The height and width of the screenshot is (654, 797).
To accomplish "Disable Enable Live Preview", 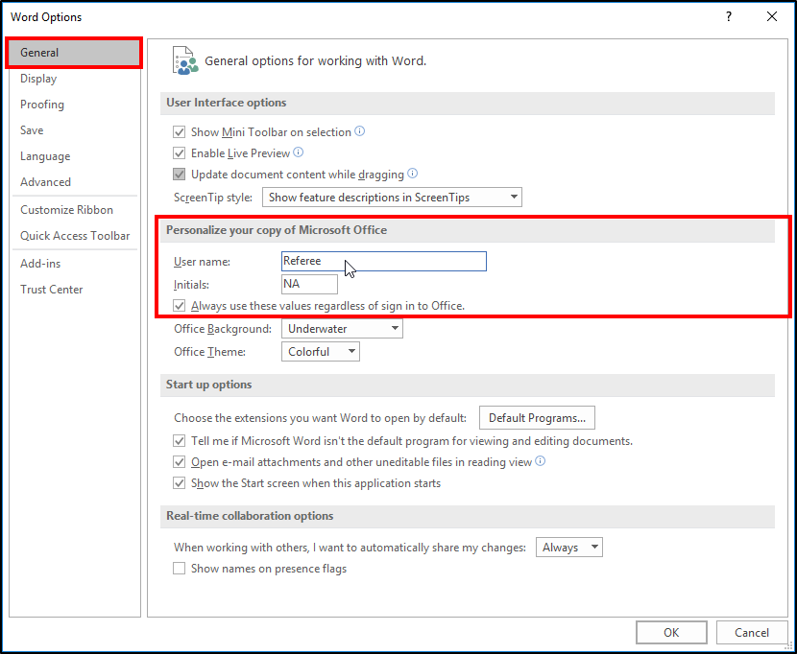I will click(180, 152).
